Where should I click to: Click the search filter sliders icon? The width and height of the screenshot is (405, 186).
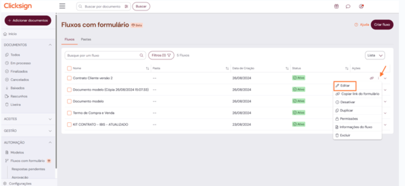point(126,7)
